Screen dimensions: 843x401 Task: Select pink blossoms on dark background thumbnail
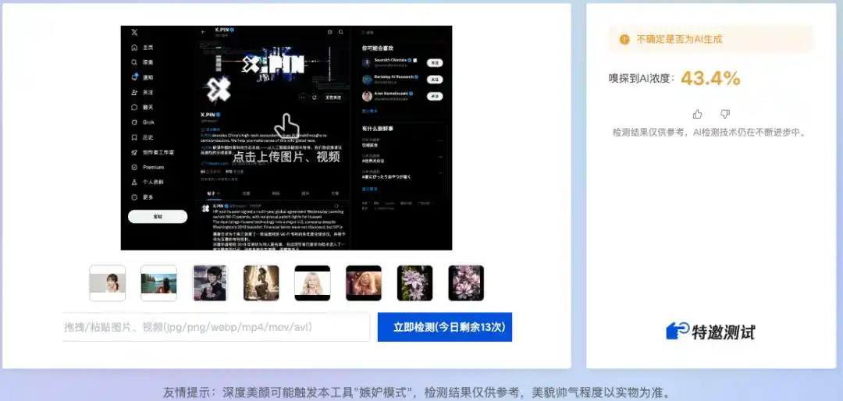(466, 283)
